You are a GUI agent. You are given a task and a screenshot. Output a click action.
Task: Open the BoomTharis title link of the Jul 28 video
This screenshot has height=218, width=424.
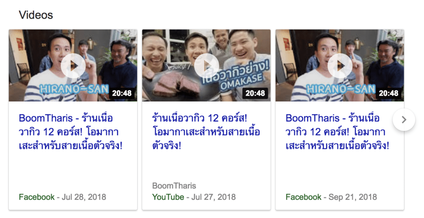(70, 132)
